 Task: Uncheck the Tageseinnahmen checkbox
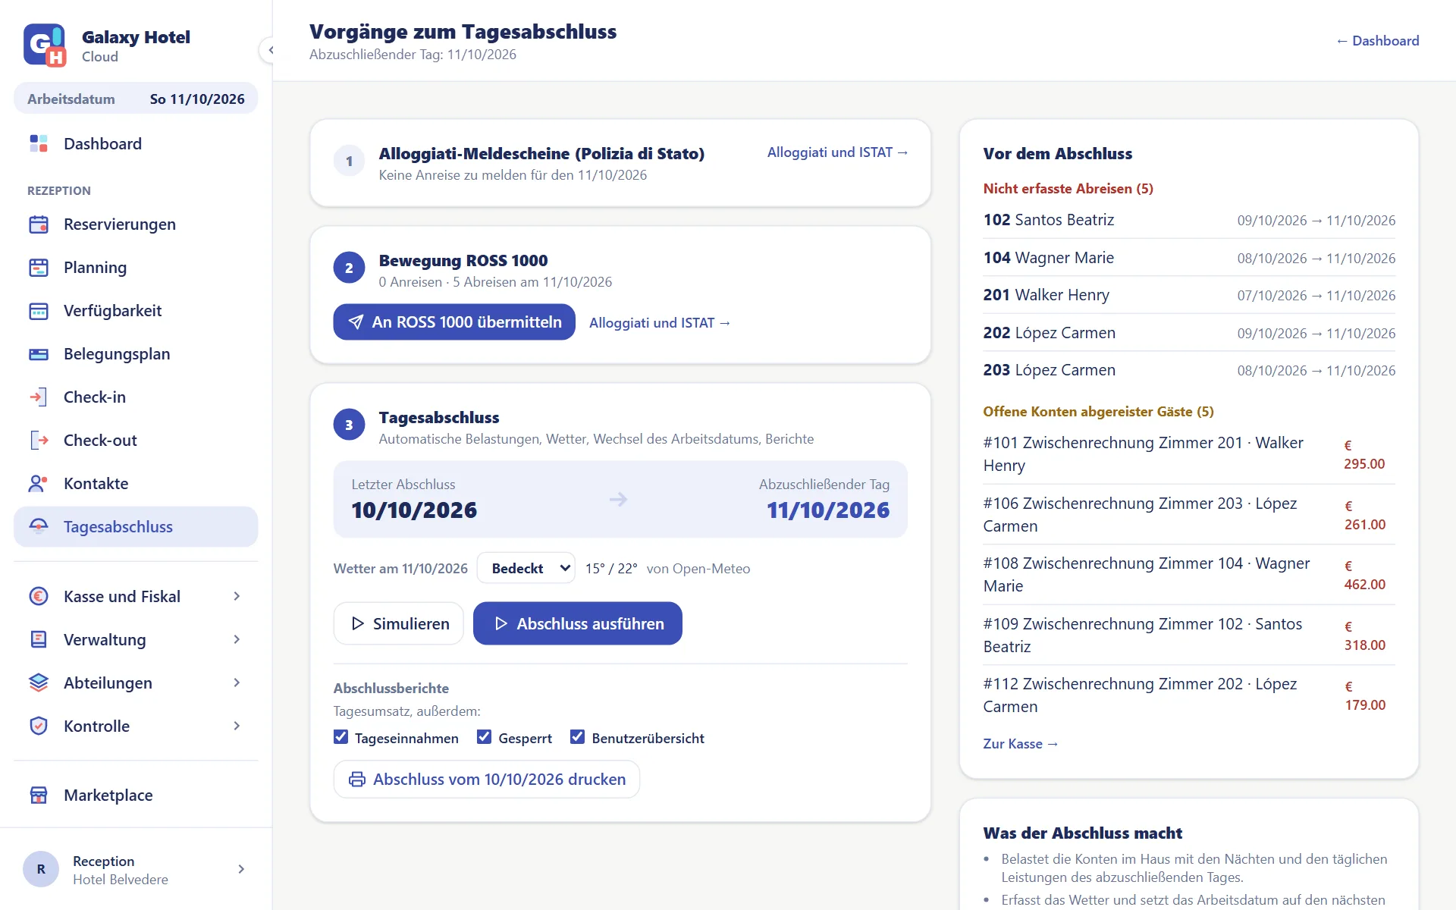(x=341, y=737)
